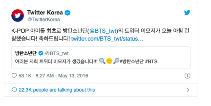The image size is (211, 106).
Task: Open the #방탄소년단 hashtag
Action: tap(131, 61)
